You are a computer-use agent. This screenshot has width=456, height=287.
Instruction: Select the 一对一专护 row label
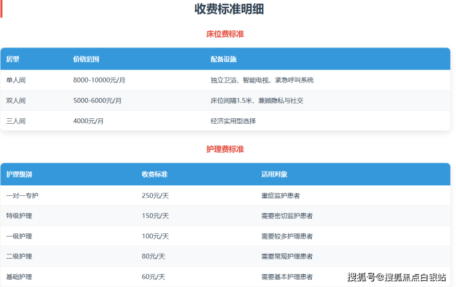[22, 195]
